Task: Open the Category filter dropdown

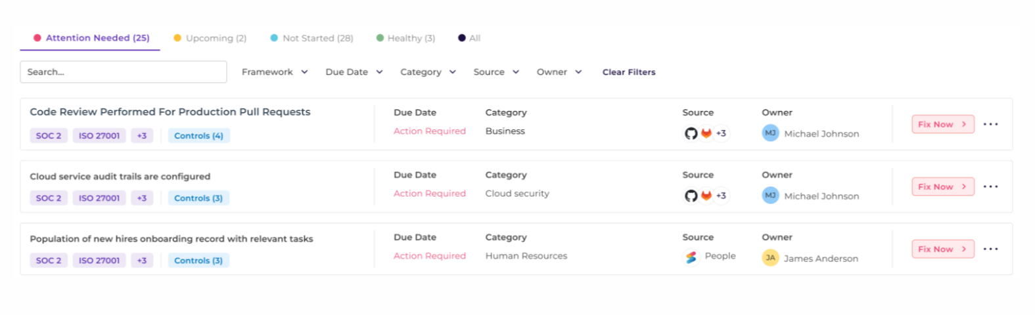Action: click(428, 72)
